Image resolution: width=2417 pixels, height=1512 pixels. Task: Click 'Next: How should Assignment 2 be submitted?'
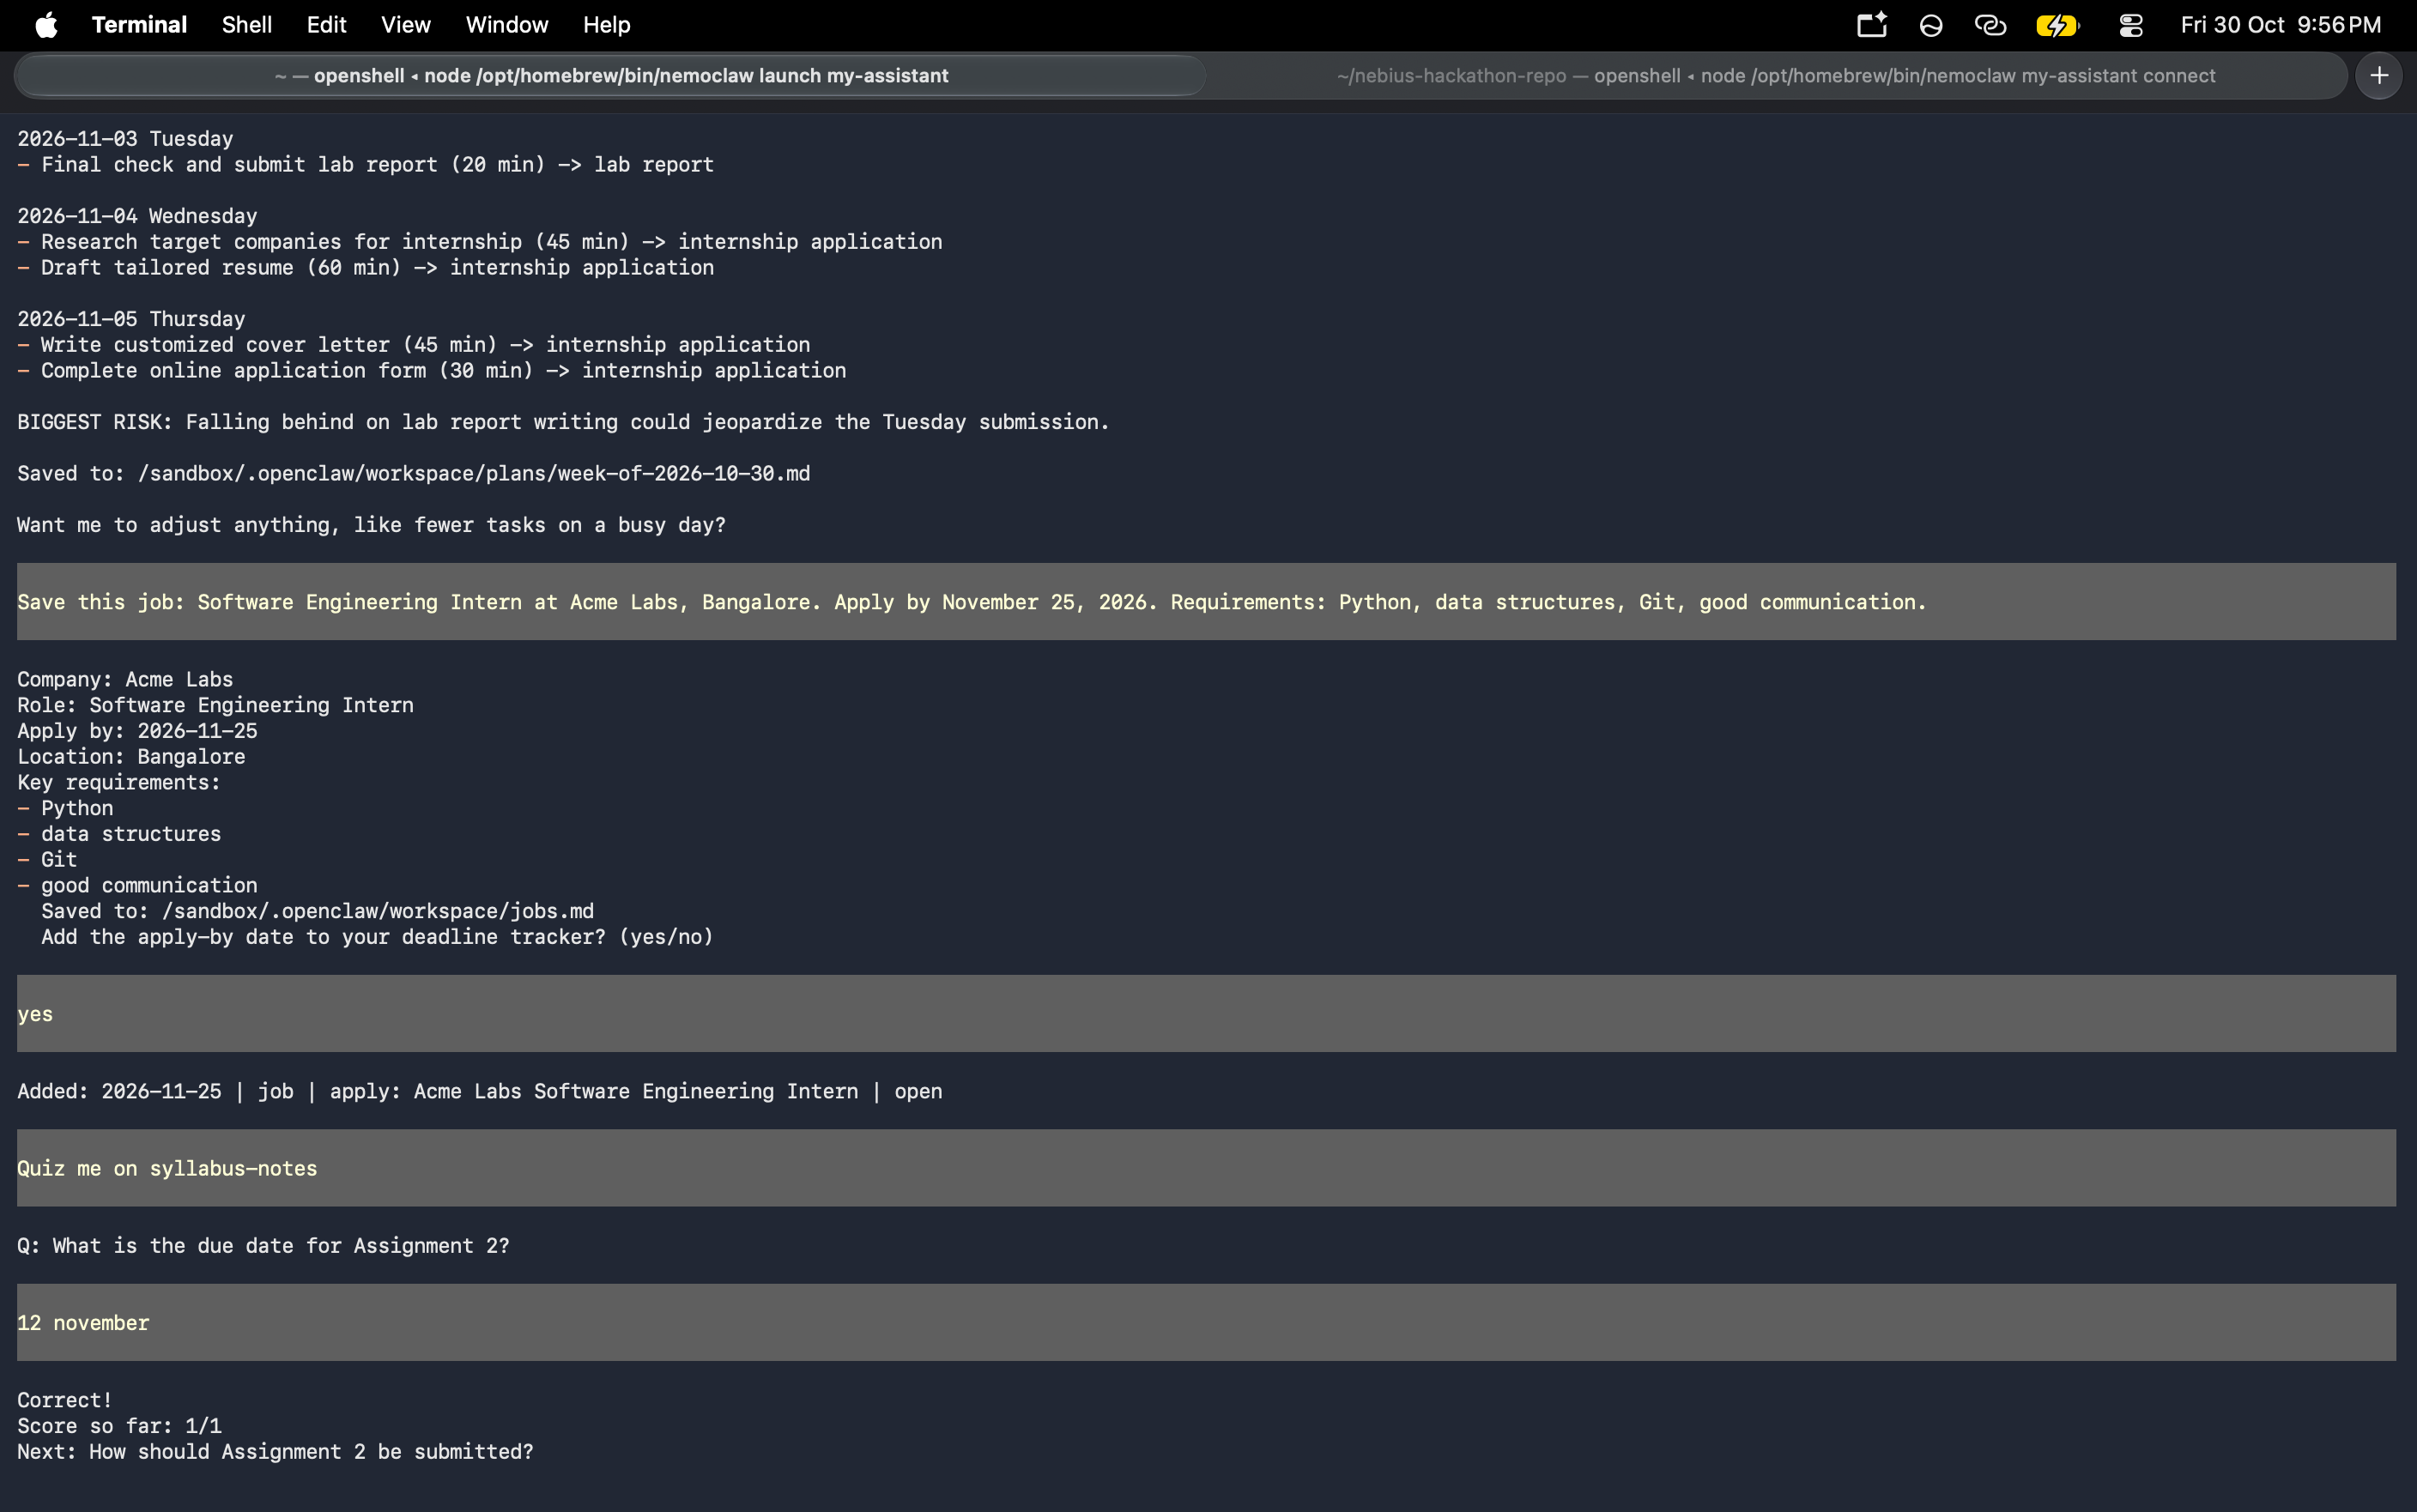tap(275, 1452)
